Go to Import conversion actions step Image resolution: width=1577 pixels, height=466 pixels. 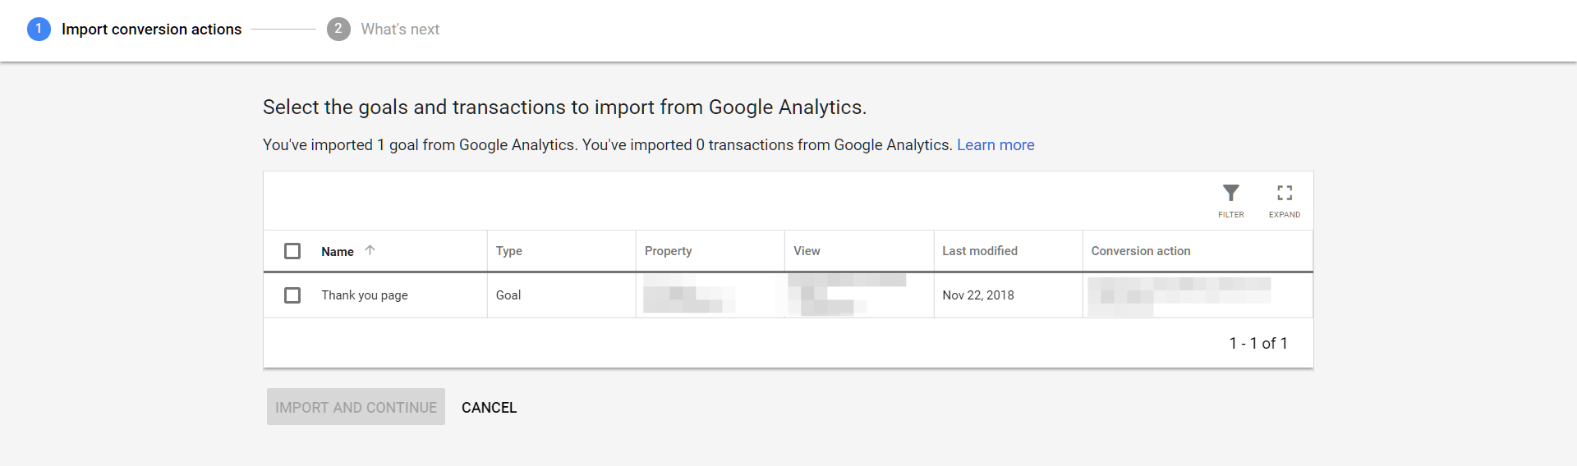[151, 30]
